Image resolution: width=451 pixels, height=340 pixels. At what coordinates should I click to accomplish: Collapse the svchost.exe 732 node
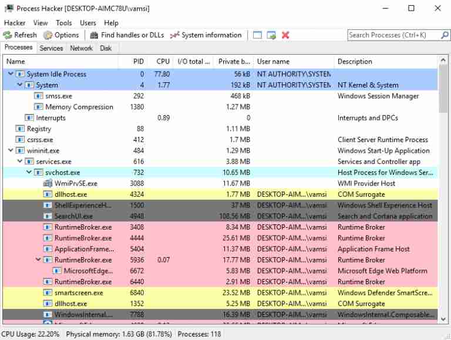coord(29,172)
